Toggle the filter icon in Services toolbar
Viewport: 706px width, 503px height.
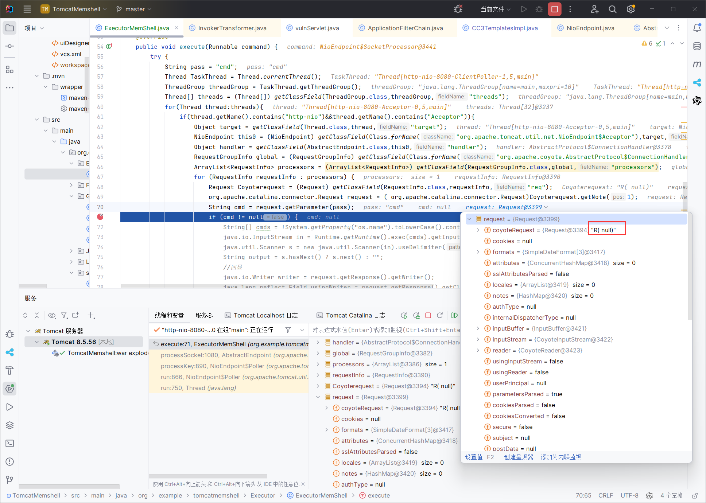pos(64,315)
